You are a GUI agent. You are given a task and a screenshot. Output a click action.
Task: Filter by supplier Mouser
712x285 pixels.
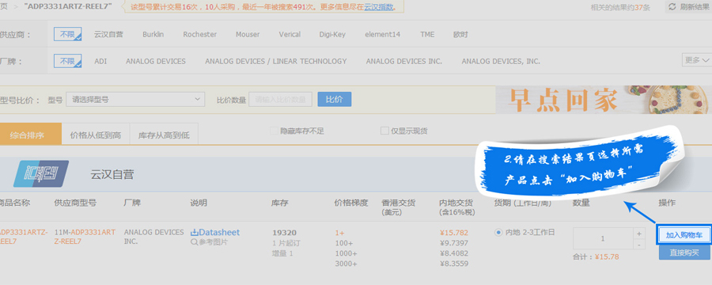point(248,34)
